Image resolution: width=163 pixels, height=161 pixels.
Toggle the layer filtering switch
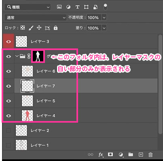click(105, 7)
